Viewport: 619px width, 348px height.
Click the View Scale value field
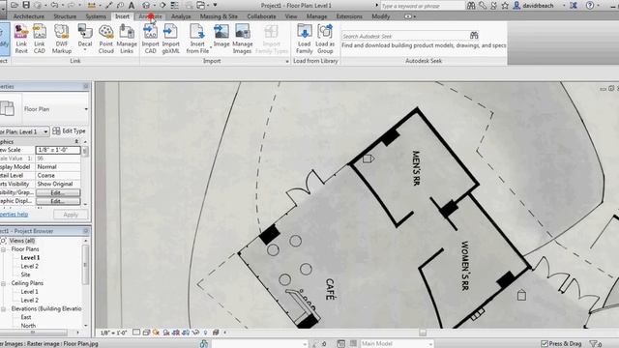58,150
